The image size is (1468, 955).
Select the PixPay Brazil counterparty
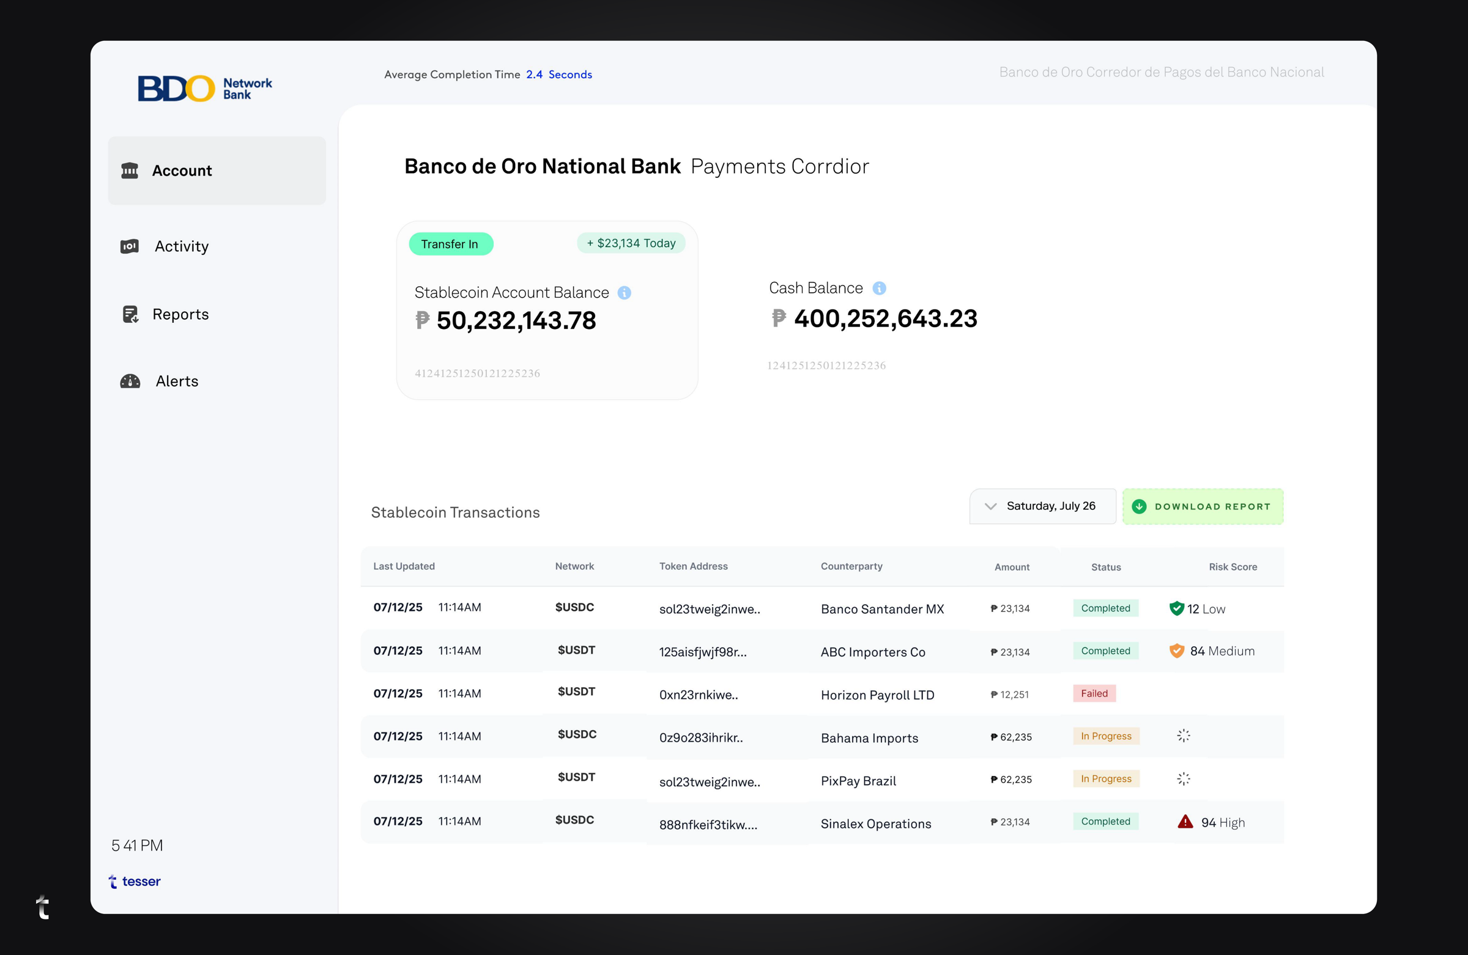(x=858, y=781)
